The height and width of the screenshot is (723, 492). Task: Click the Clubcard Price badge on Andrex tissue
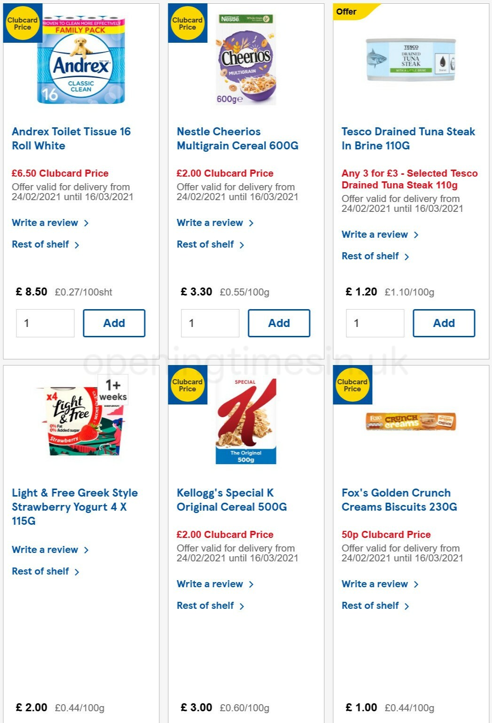point(22,23)
